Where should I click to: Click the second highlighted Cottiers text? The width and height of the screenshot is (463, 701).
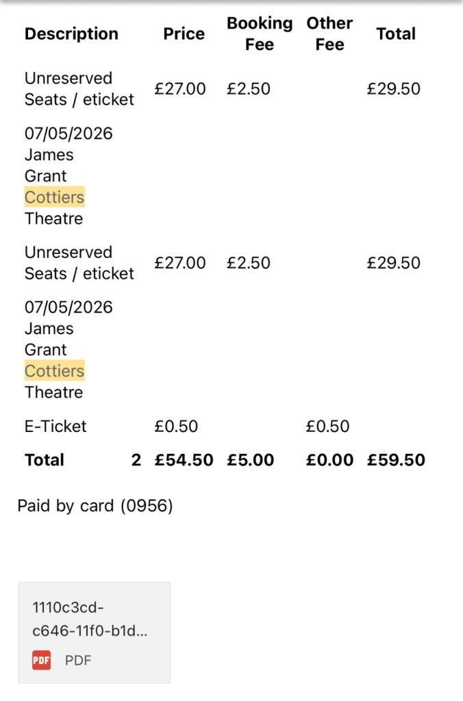[x=54, y=371]
